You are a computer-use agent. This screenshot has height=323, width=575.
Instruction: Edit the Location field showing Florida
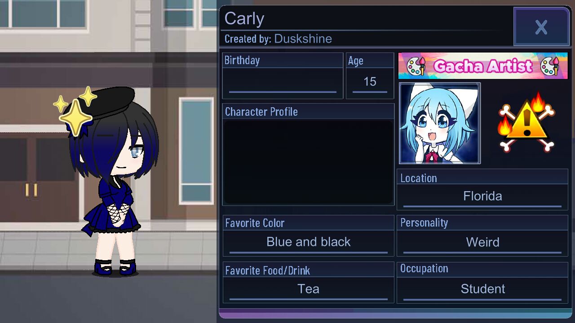click(482, 196)
